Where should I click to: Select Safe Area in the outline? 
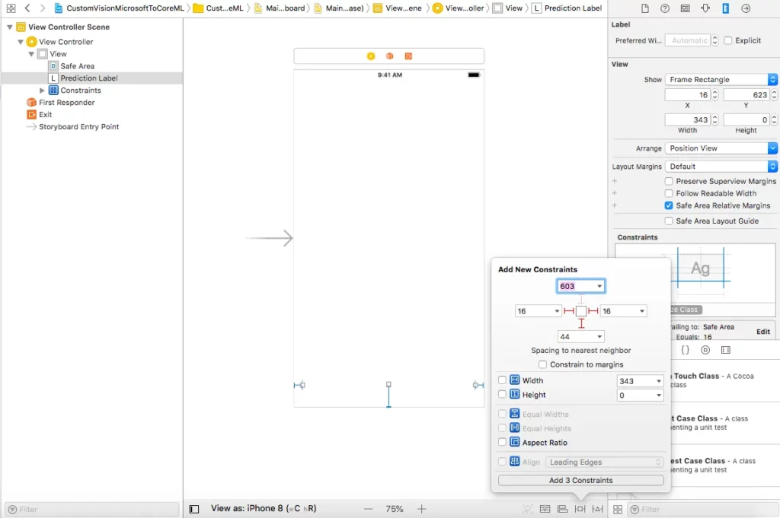pos(77,66)
